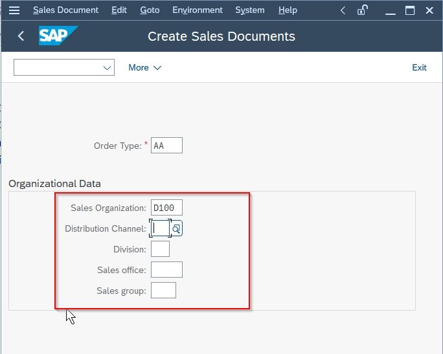Image resolution: width=443 pixels, height=354 pixels.
Task: Expand the More toolbar menu
Action: (144, 67)
